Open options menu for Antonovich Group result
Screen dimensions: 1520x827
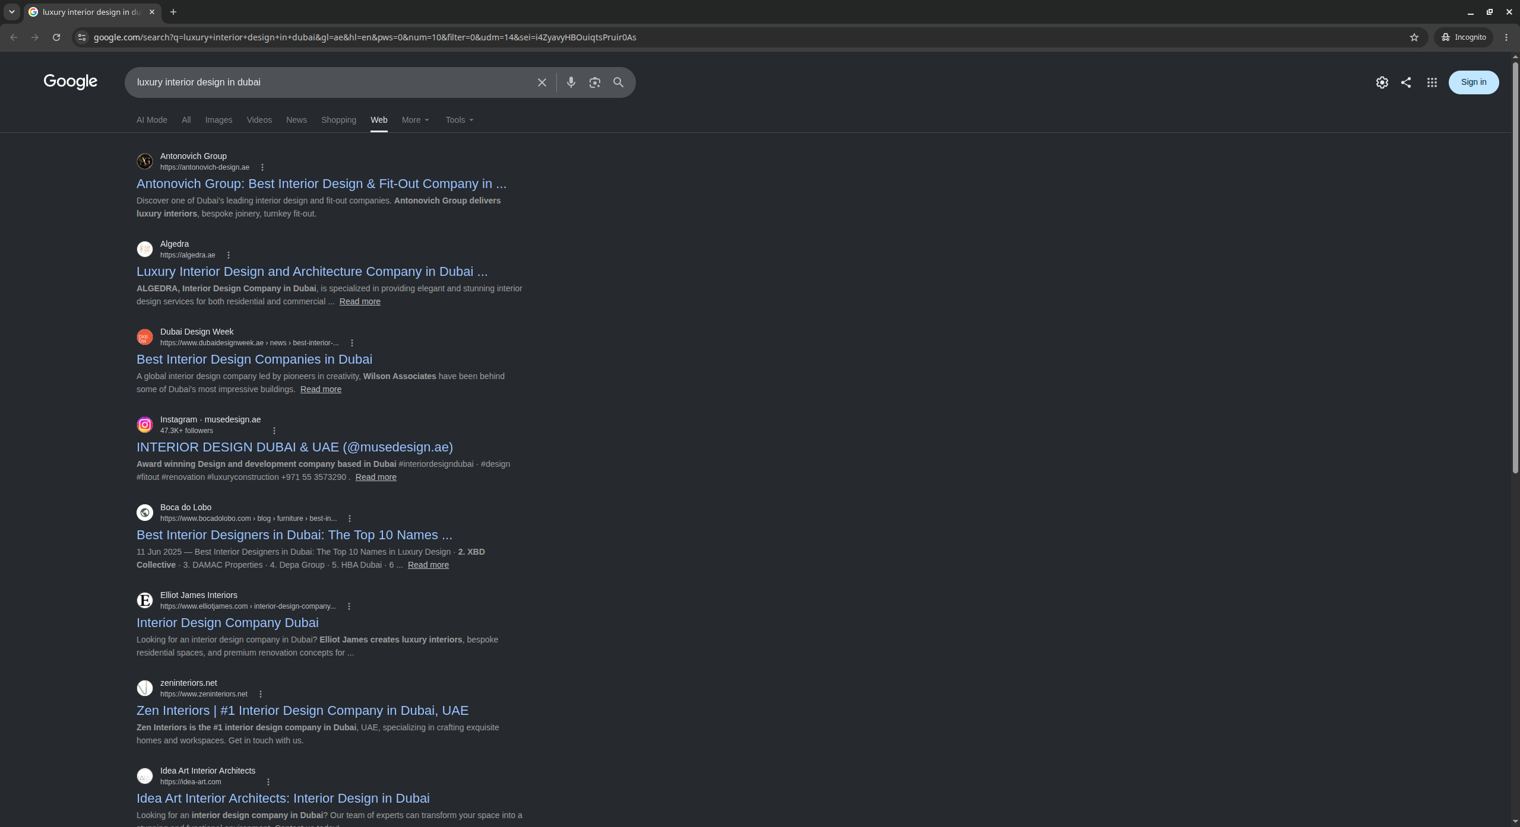[x=262, y=167]
